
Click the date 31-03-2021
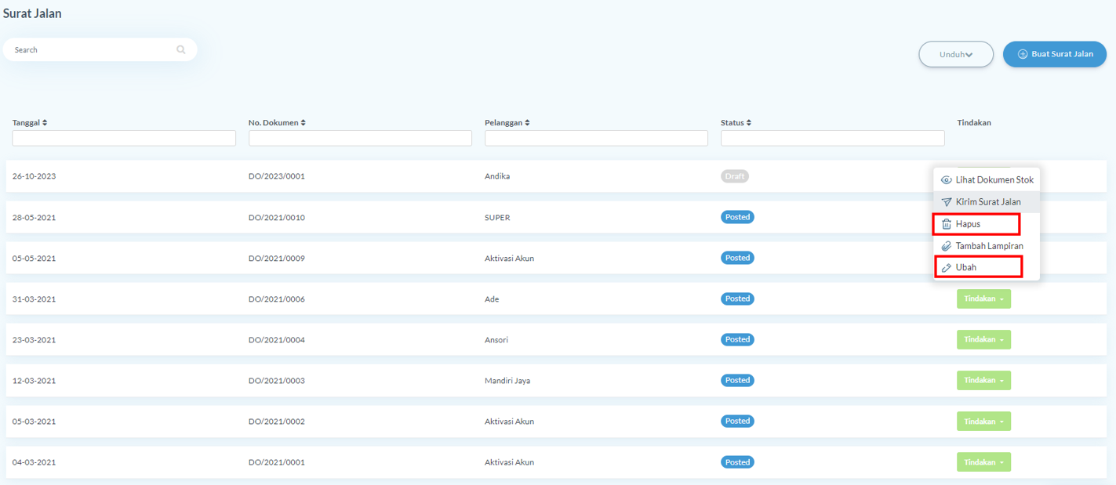click(34, 299)
